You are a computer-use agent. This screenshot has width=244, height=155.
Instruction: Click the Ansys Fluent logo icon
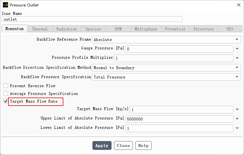pos(5,5)
